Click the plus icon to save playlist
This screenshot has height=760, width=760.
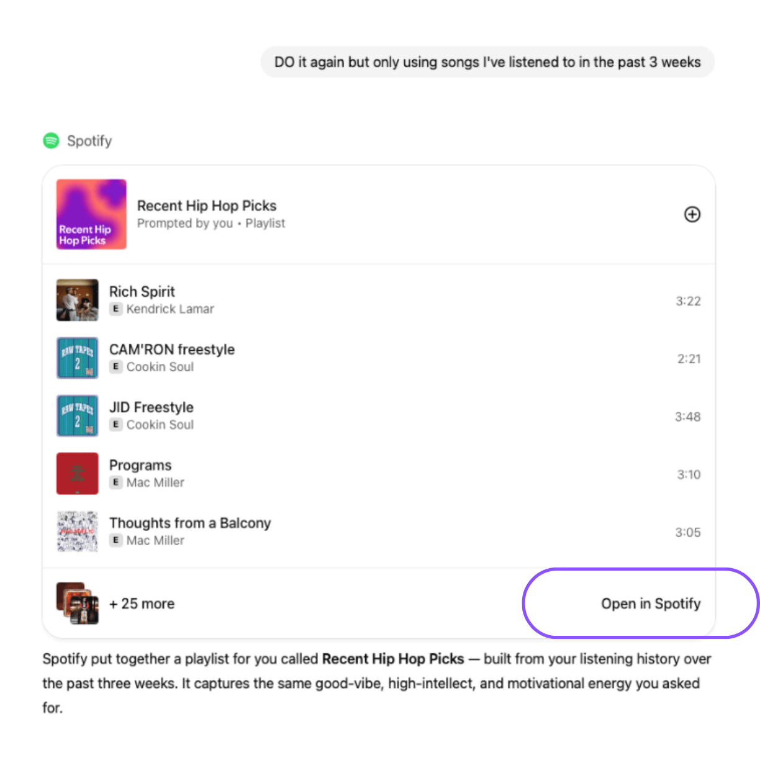(x=692, y=214)
